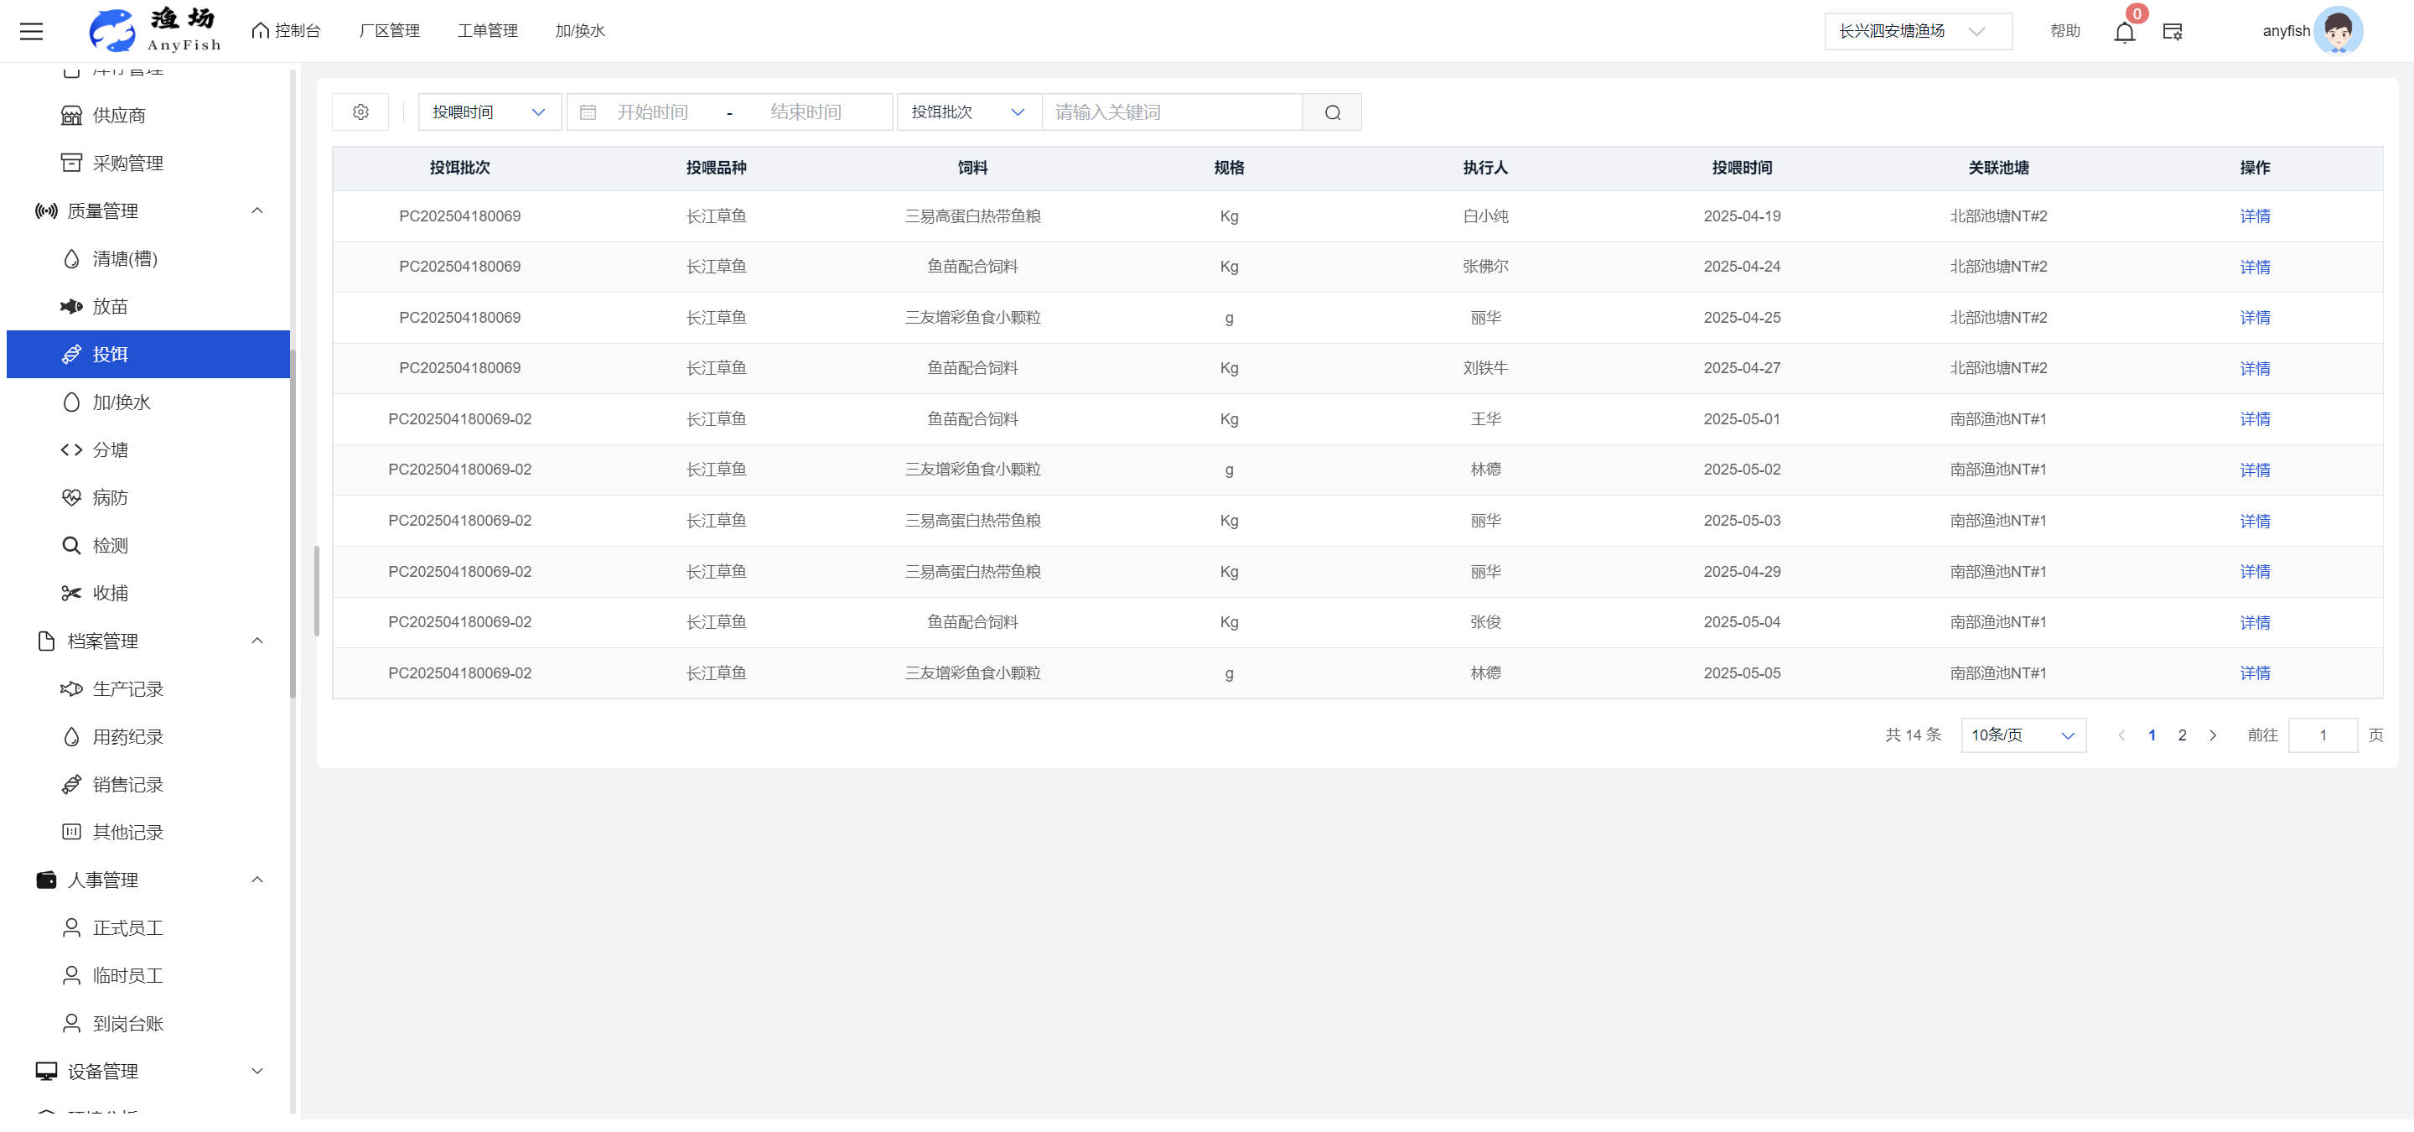This screenshot has width=2414, height=1132.
Task: Open 详情 for the 白小纯 row
Action: coord(2254,216)
